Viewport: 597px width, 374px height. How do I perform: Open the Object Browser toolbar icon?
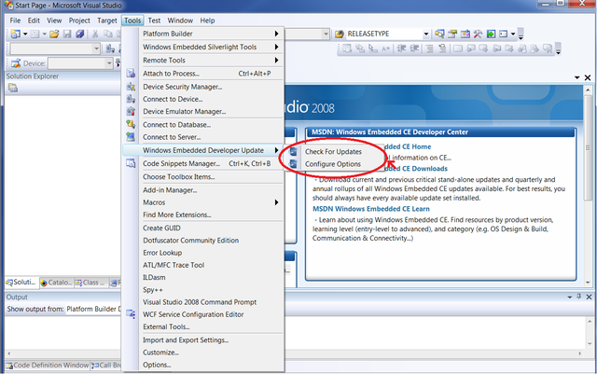pos(465,34)
